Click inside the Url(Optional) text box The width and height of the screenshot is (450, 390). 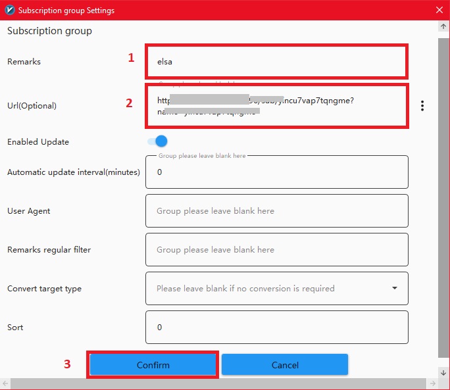276,106
